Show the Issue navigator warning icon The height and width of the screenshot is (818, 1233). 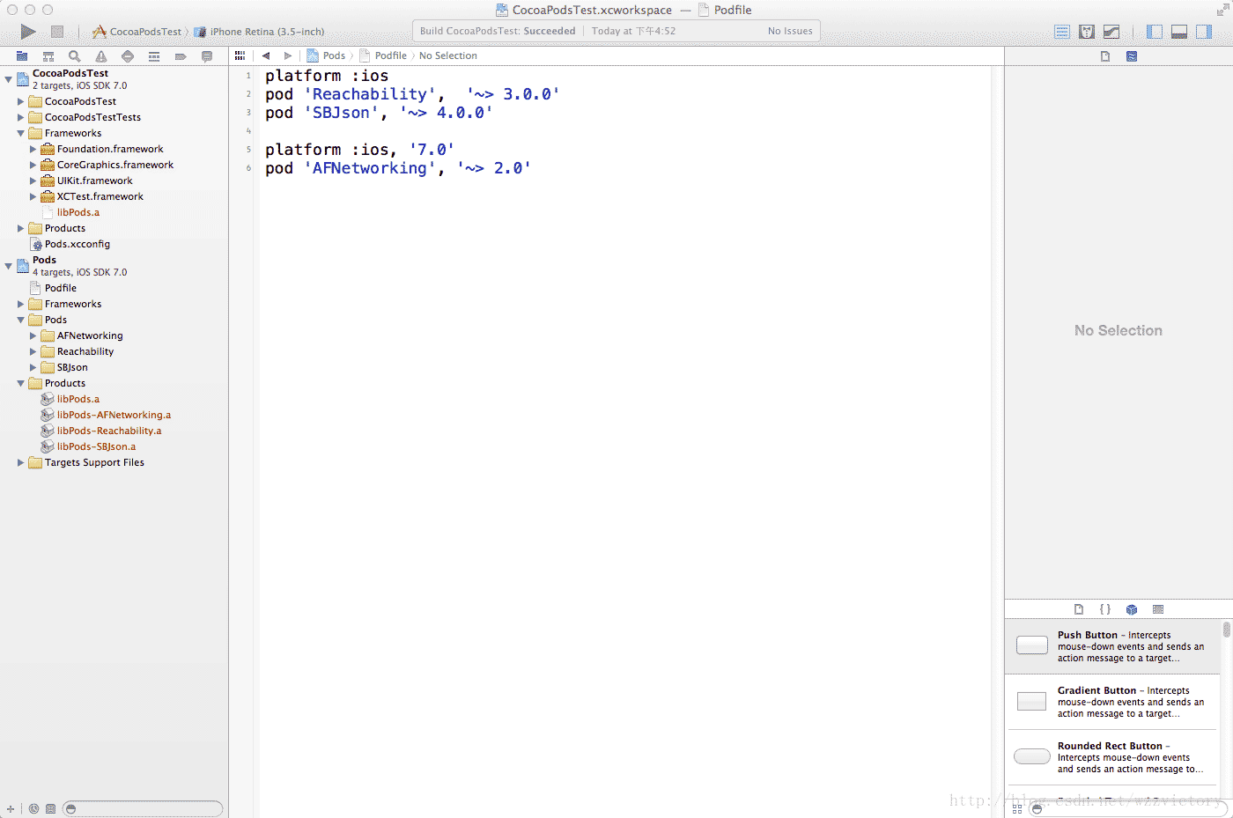point(101,56)
